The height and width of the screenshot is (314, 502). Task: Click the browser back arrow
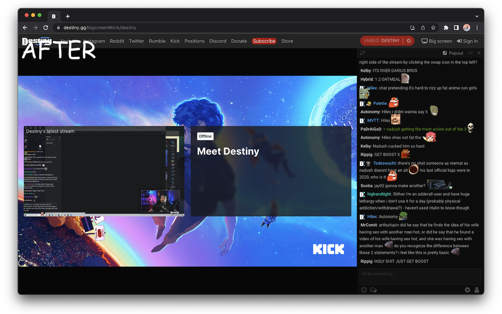(x=25, y=27)
